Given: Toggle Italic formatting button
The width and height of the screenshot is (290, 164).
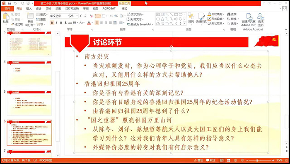Looking at the screenshot, I should pos(56,23).
